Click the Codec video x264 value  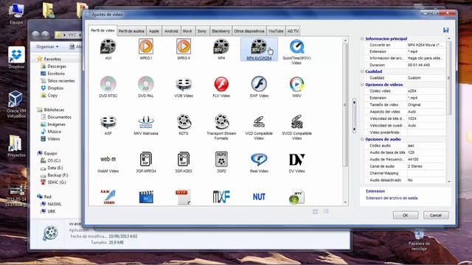(426, 91)
